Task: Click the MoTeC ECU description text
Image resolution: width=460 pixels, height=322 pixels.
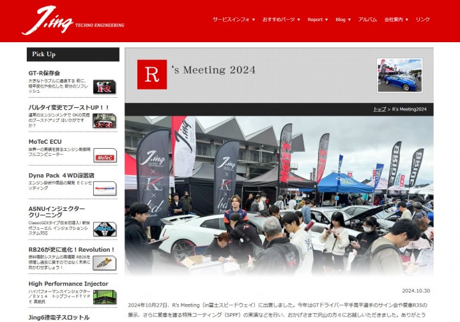Action: pos(59,151)
